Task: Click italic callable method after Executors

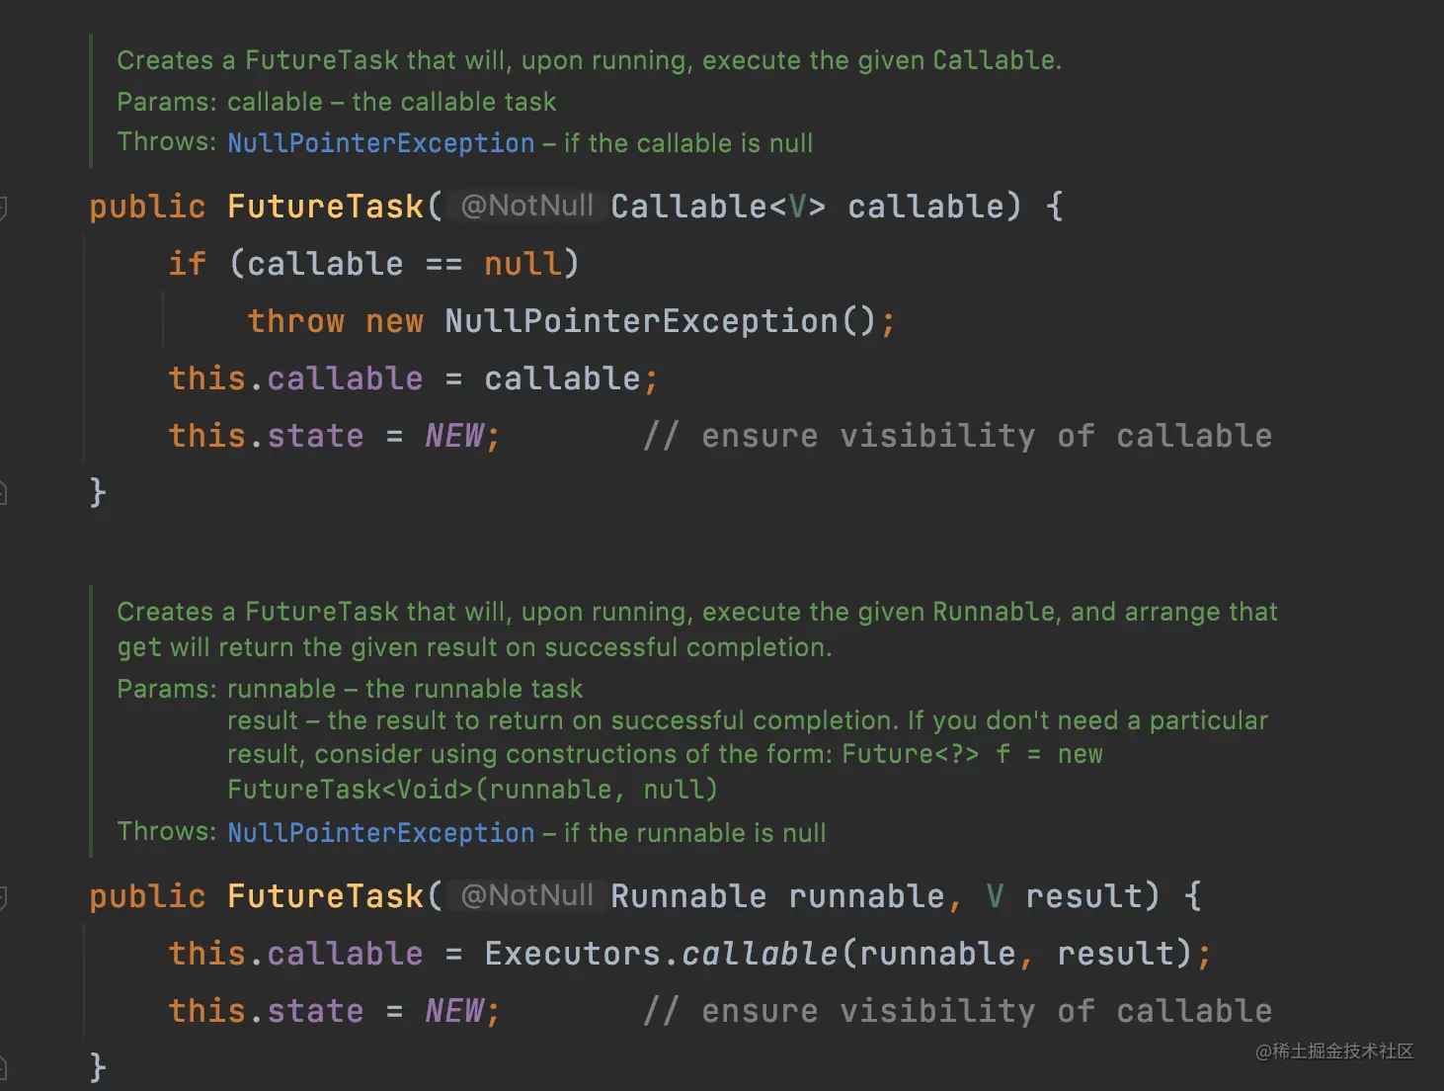Action: tap(759, 954)
